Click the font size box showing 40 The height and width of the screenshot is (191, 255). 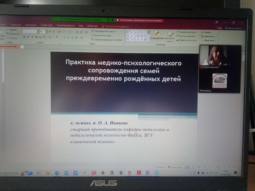pyautogui.click(x=41, y=32)
